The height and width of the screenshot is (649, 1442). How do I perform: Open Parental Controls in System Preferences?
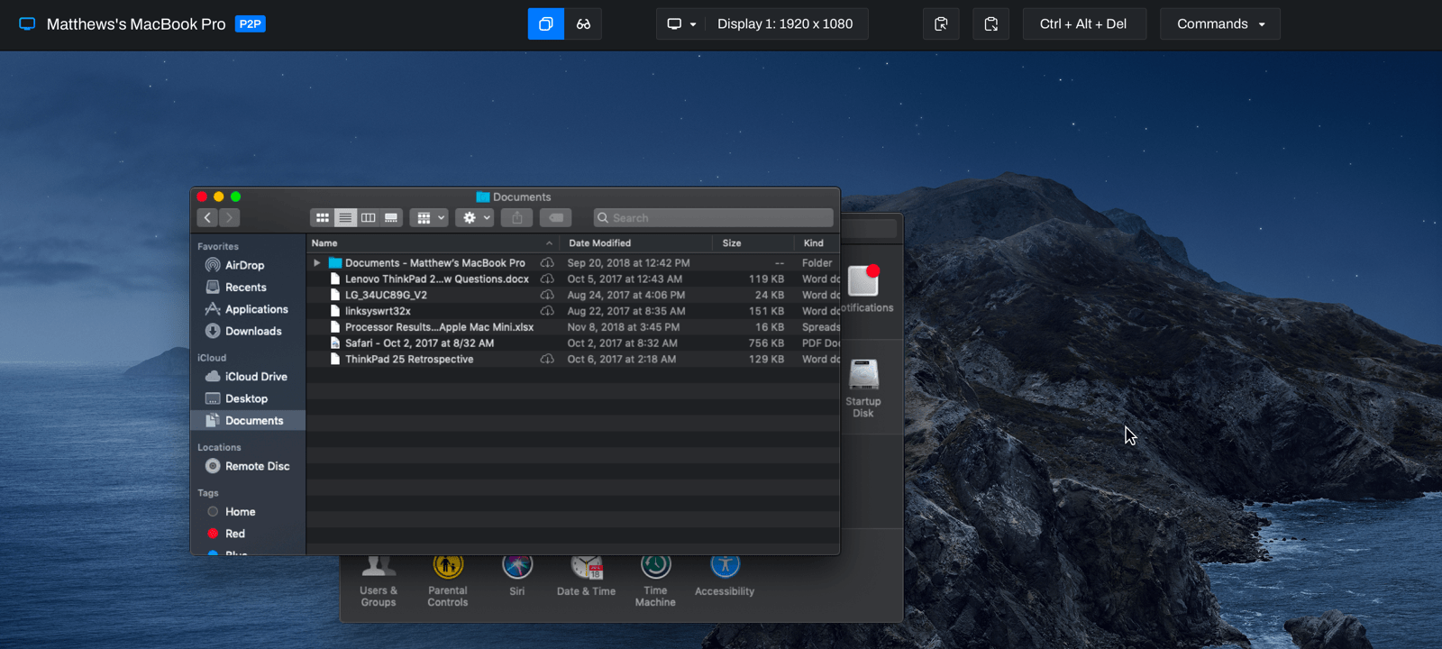[x=448, y=581]
